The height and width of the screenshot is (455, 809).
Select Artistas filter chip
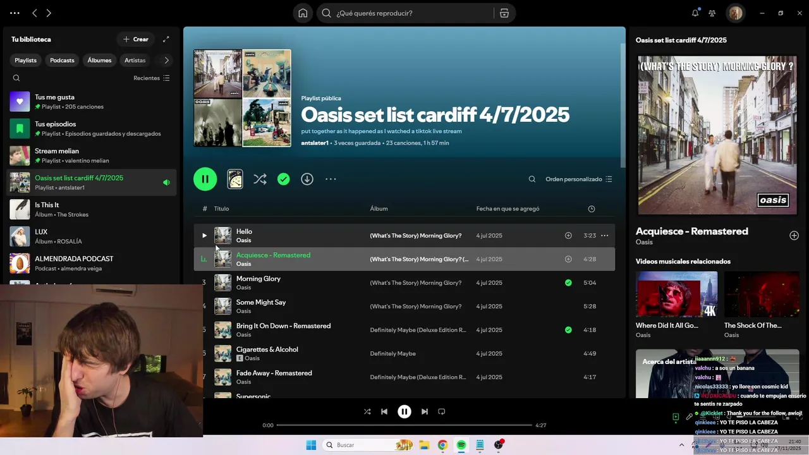(x=135, y=61)
